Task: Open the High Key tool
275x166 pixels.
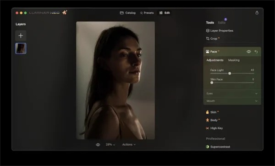Action: tap(214, 128)
